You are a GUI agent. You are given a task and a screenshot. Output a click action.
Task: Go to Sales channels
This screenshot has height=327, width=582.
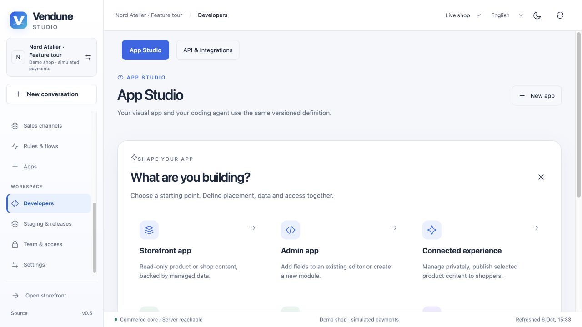pos(49,126)
